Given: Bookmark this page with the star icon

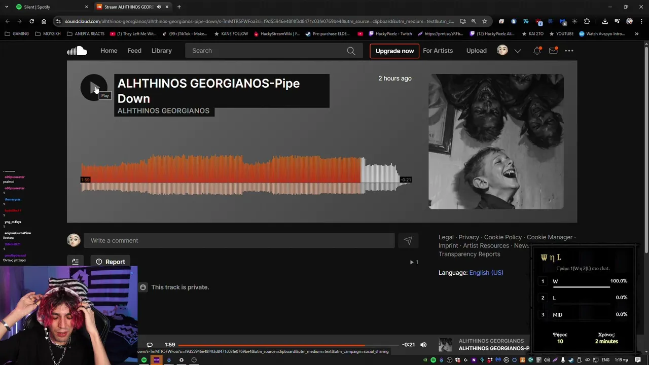Looking at the screenshot, I should click(485, 21).
